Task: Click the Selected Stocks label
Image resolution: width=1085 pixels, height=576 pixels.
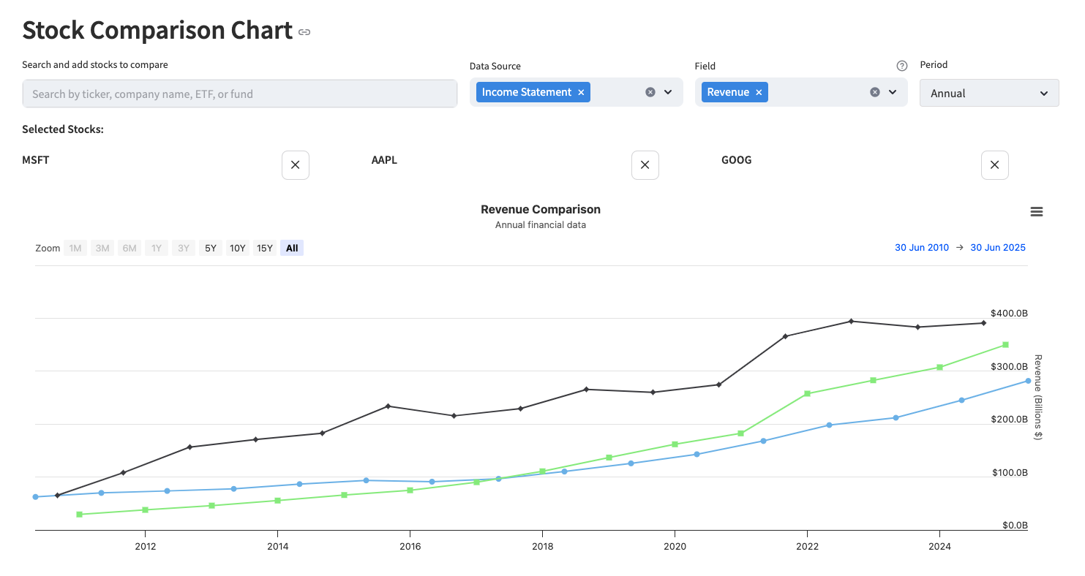Action: [x=63, y=129]
